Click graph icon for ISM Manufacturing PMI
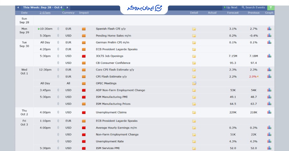Screen dimensions: 289x151 pyautogui.click(x=269, y=97)
